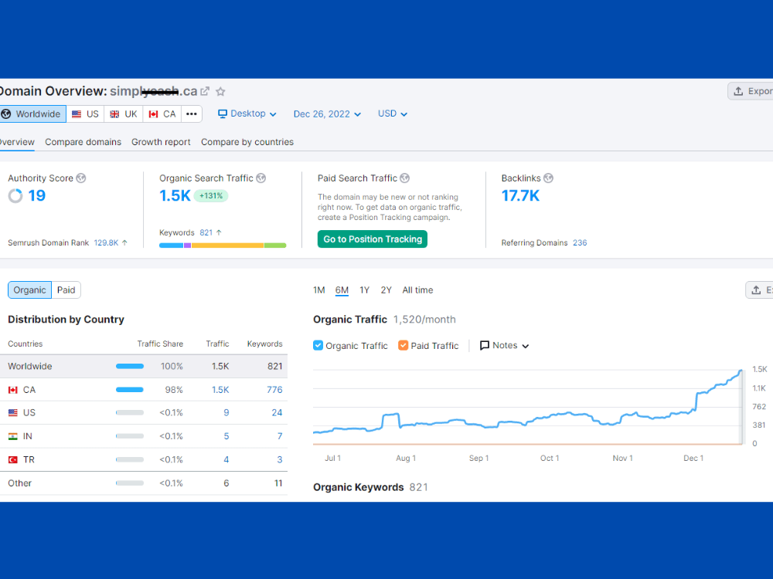Image resolution: width=773 pixels, height=579 pixels.
Task: Click the Notes speech bubble icon
Action: click(485, 346)
